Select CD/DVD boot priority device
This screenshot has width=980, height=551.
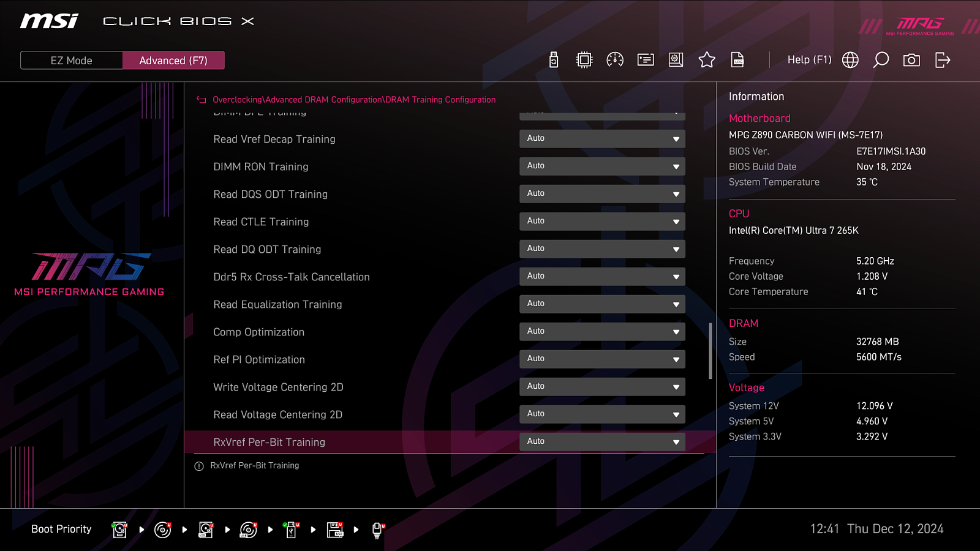point(162,530)
